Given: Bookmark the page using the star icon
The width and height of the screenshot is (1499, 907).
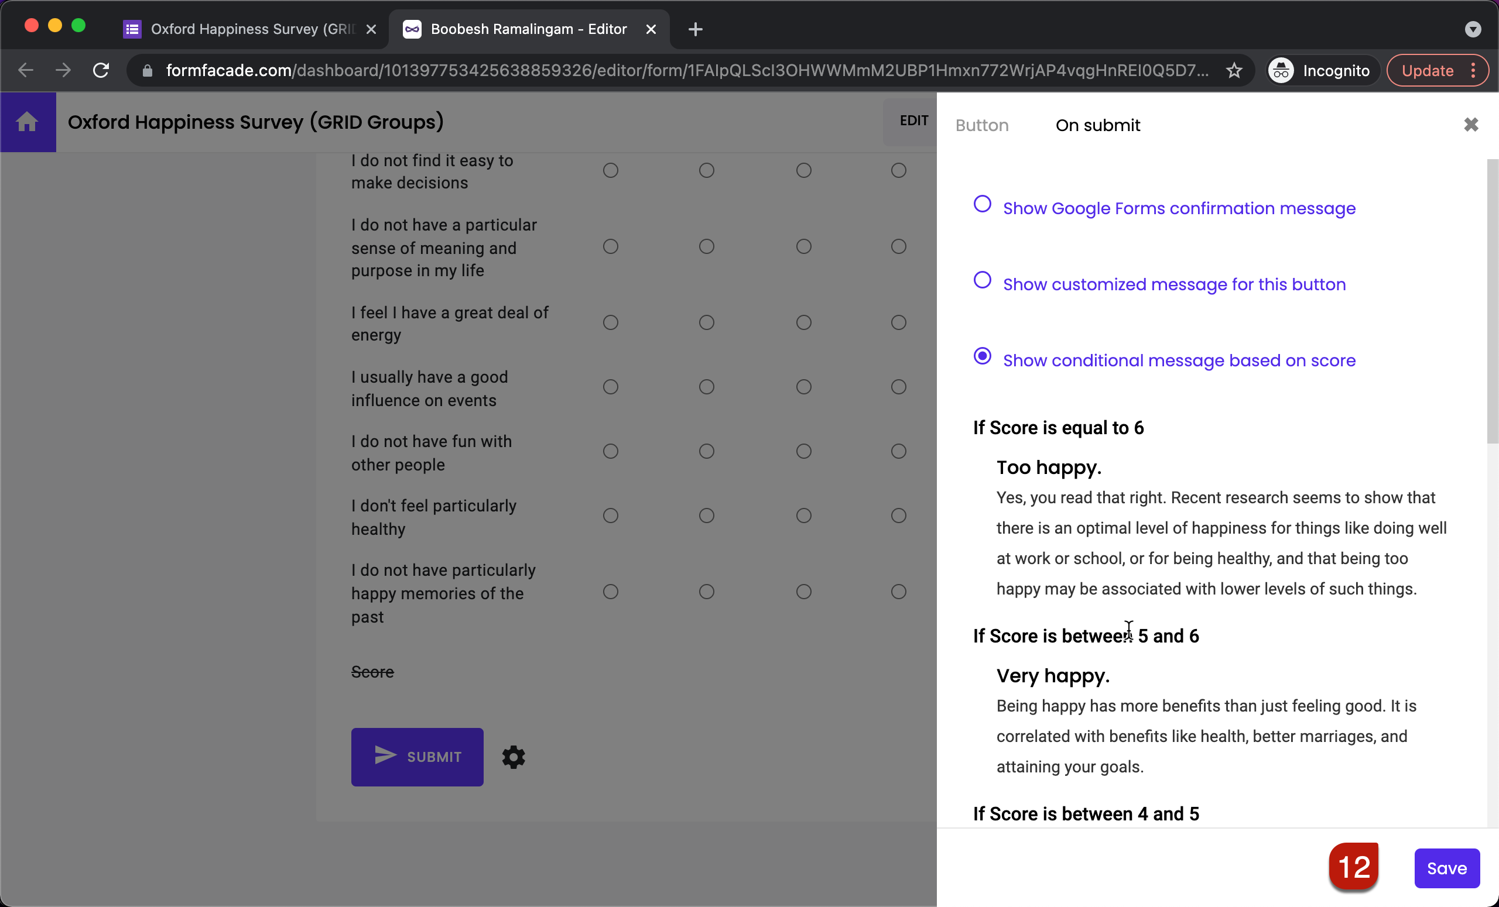Looking at the screenshot, I should (1235, 70).
